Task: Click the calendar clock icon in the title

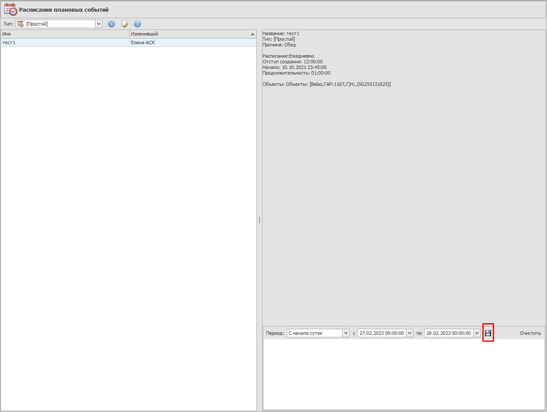Action: (x=11, y=10)
